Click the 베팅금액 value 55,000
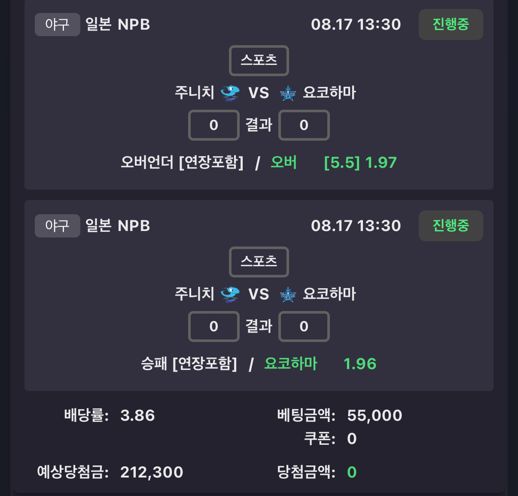The image size is (518, 496). coord(375,416)
